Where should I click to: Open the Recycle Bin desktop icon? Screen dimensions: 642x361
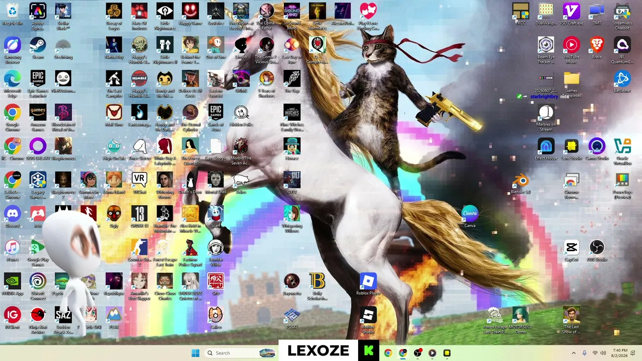13,15
